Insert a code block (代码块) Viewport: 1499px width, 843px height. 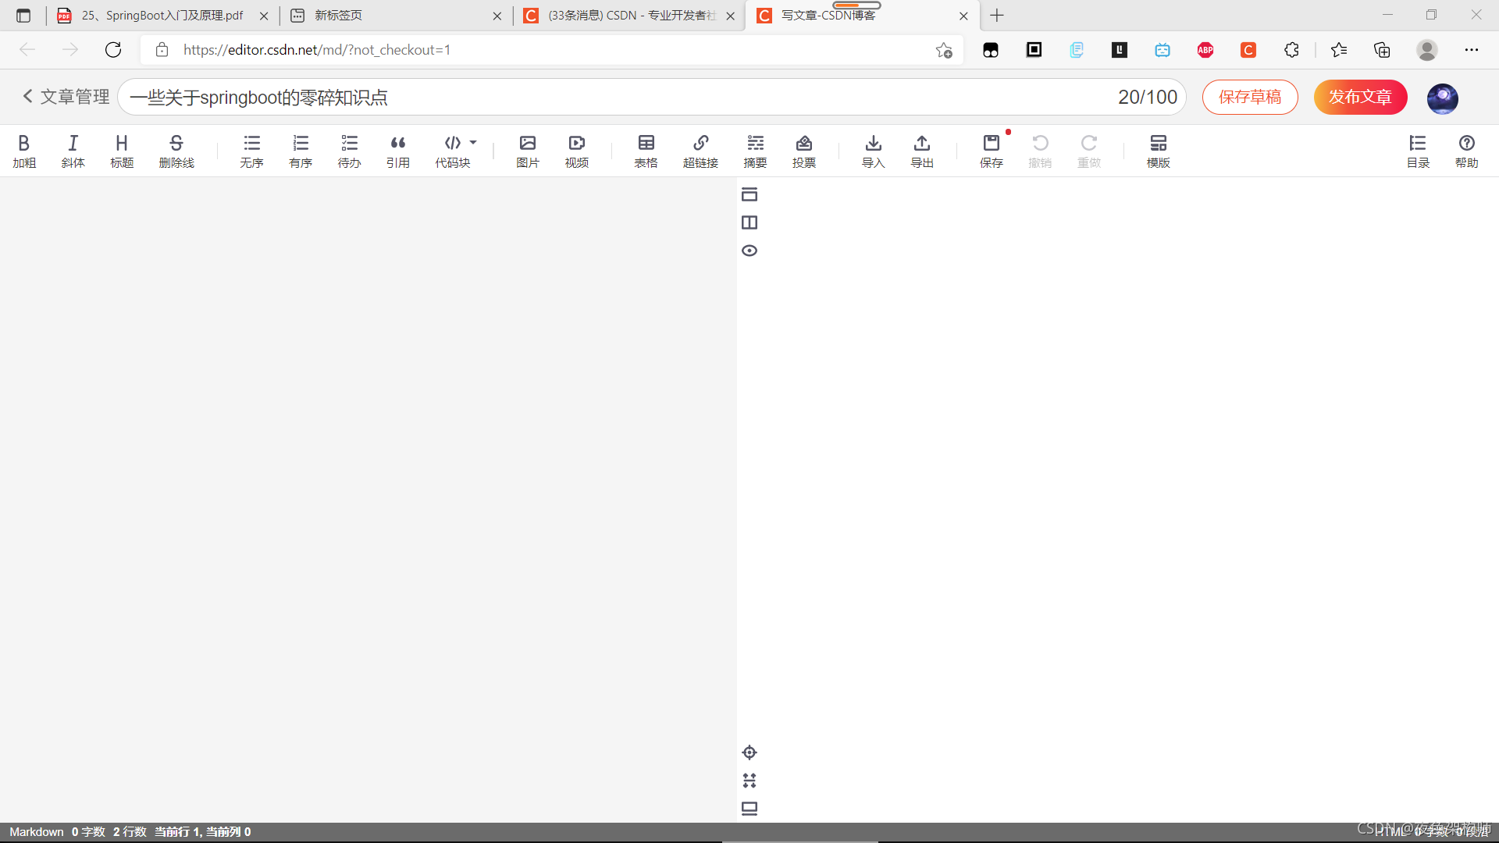click(x=453, y=151)
